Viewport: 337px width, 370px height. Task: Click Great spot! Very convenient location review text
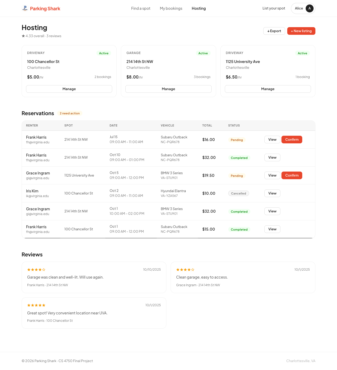[x=67, y=313]
